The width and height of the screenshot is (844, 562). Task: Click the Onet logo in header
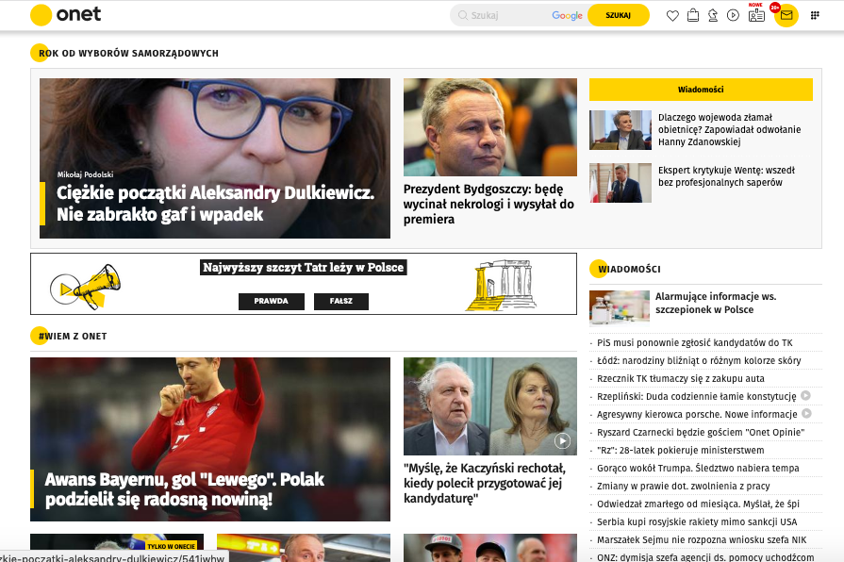tap(65, 15)
